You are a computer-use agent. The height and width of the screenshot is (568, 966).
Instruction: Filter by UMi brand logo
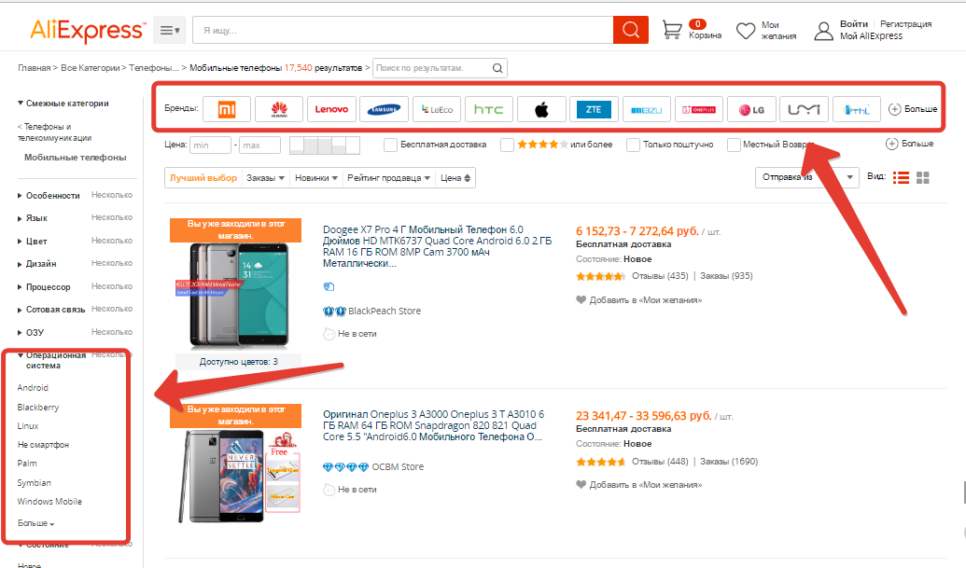(804, 109)
